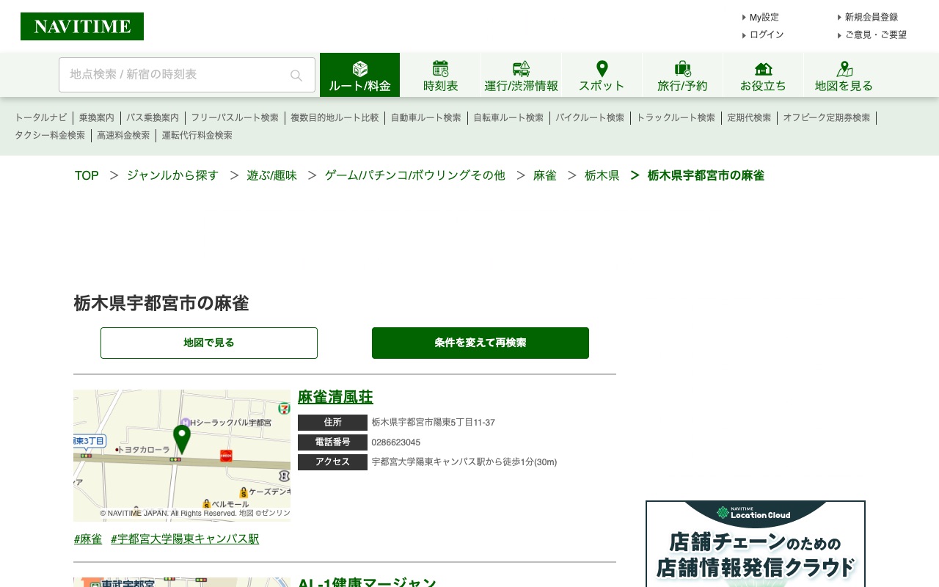
Task: Open 乗換案内 from the navigation bar
Action: coord(96,117)
